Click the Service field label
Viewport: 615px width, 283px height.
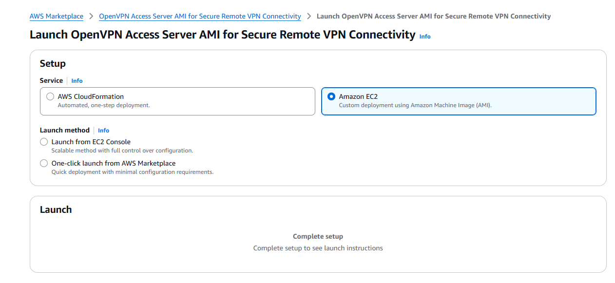coord(51,80)
